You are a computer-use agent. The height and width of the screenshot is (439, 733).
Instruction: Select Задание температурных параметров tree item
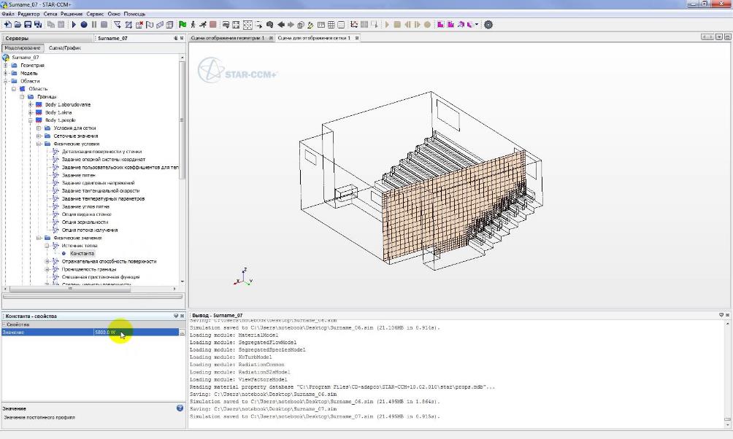103,198
